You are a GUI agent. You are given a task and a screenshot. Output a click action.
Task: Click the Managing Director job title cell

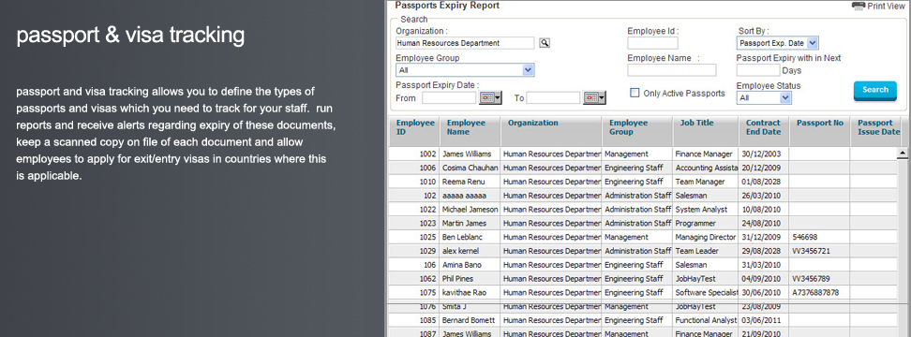pos(706,237)
